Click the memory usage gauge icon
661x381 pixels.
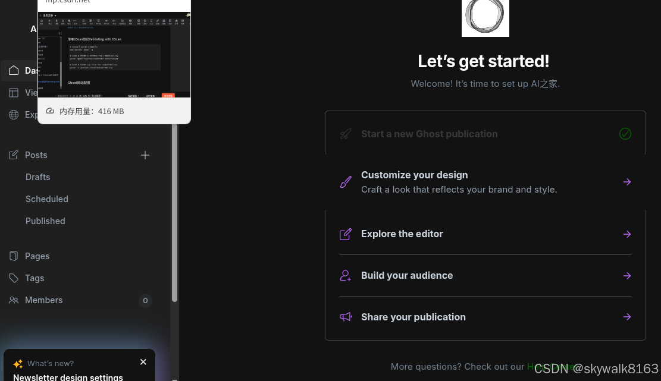[x=50, y=111]
